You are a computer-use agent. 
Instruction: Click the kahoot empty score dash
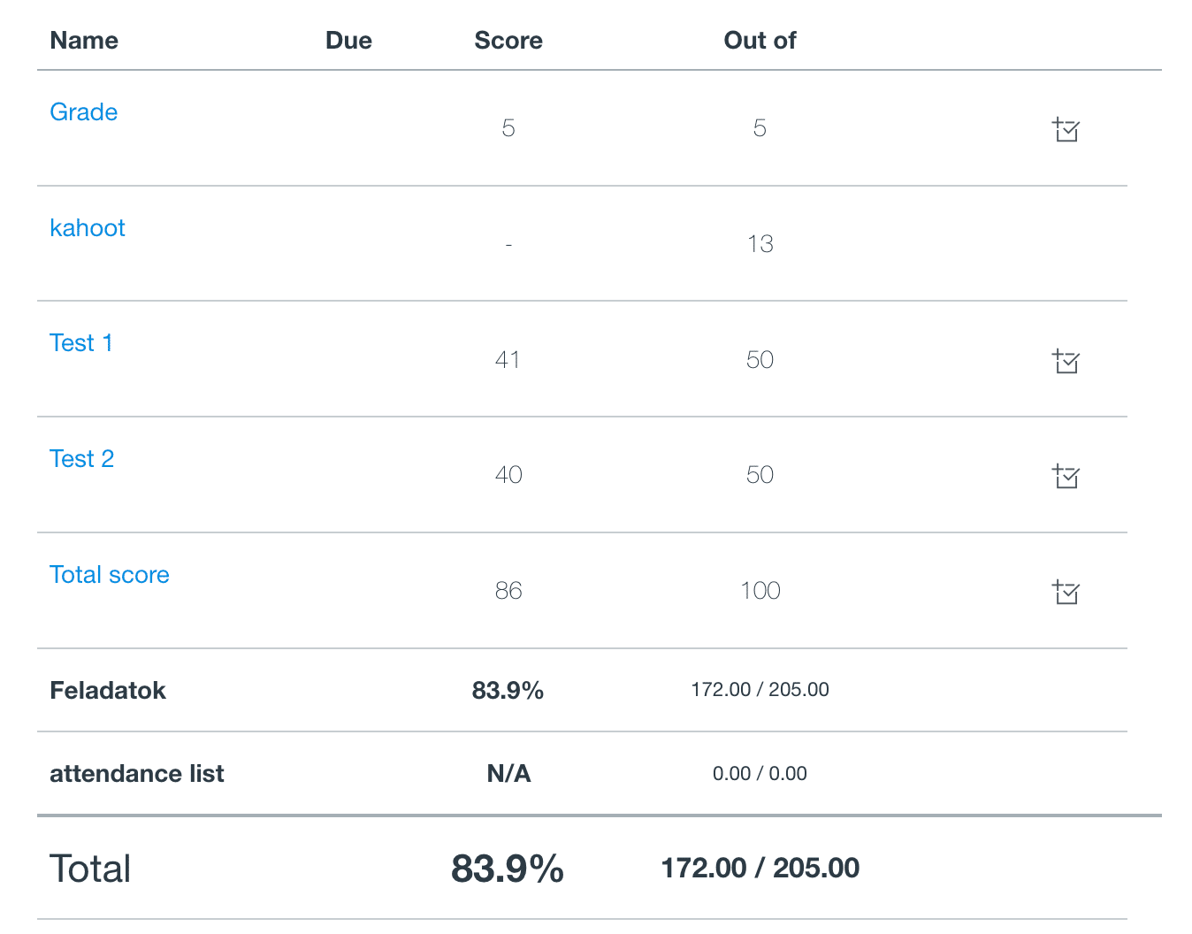tap(508, 244)
